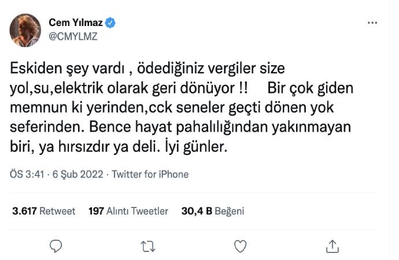Click the opening words "Eskiden şey vardı"

[x=63, y=68]
